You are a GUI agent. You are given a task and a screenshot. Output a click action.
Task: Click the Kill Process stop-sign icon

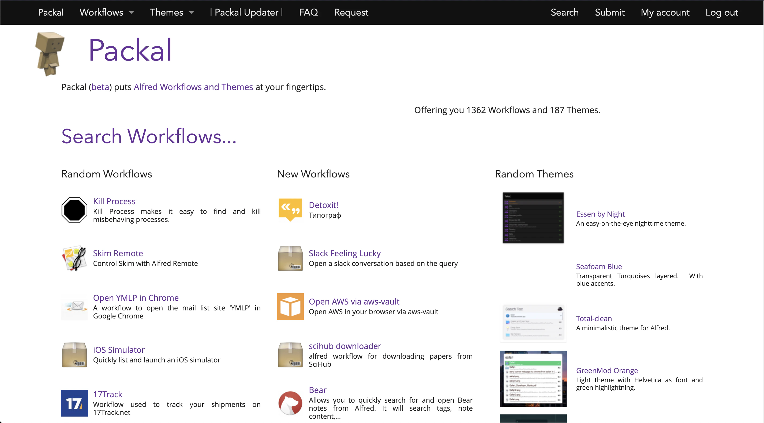point(74,210)
